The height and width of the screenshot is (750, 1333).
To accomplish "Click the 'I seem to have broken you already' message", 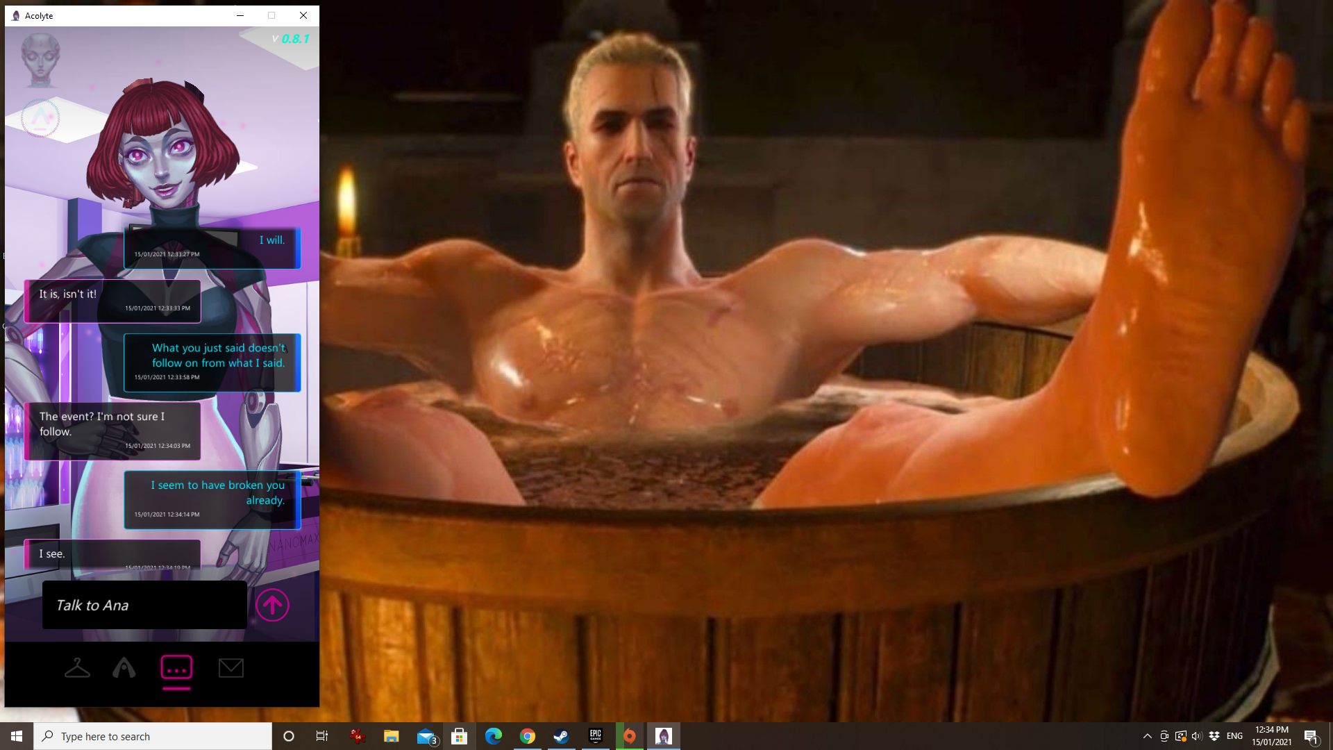I will pos(212,499).
